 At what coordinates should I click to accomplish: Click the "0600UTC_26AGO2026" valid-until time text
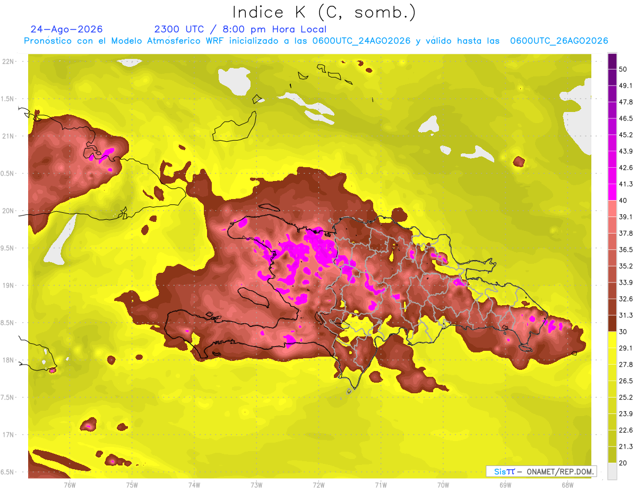pyautogui.click(x=559, y=41)
